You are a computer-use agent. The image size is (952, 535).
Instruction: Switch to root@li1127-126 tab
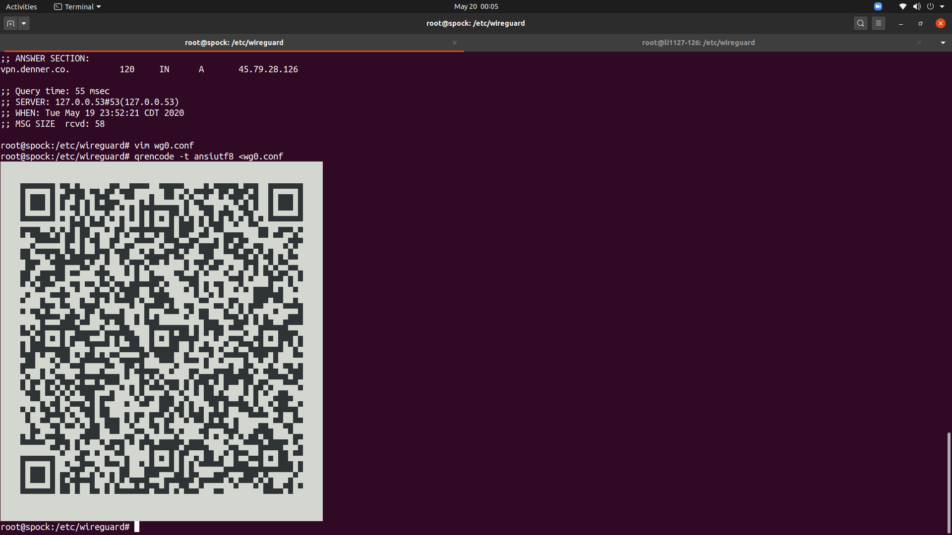[x=698, y=43]
